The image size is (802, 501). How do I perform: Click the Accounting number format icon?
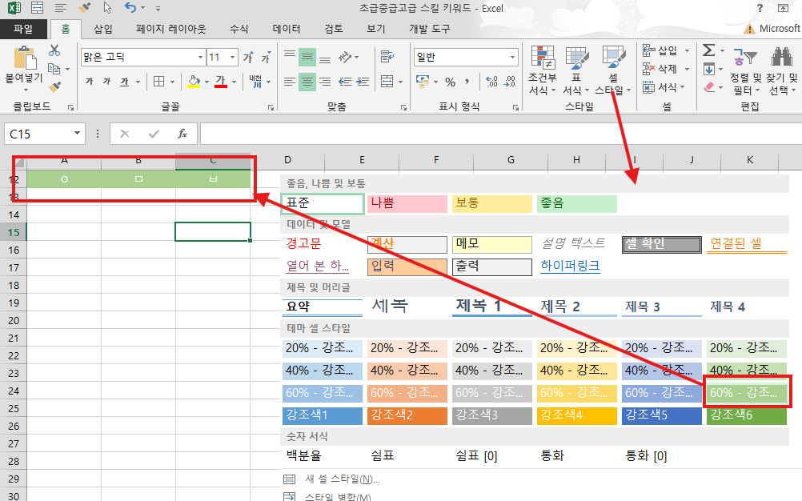click(423, 82)
